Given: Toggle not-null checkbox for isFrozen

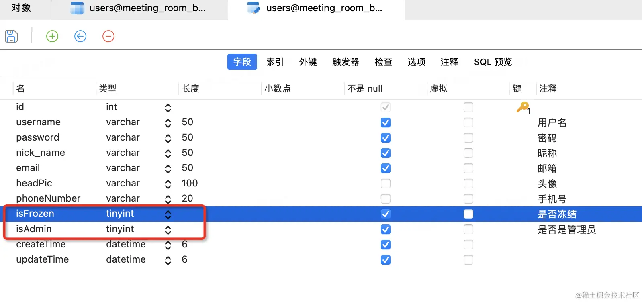Looking at the screenshot, I should click(x=386, y=214).
